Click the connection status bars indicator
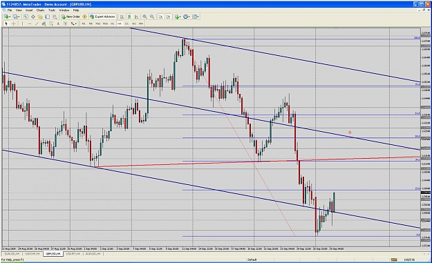Image resolution: width=432 pixels, height=263 pixels. click(394, 260)
